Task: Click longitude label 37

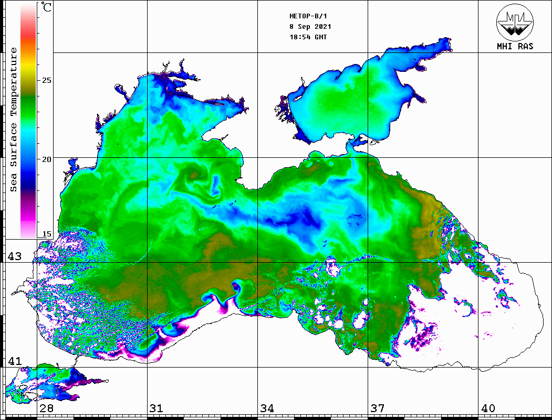Action: pyautogui.click(x=378, y=408)
